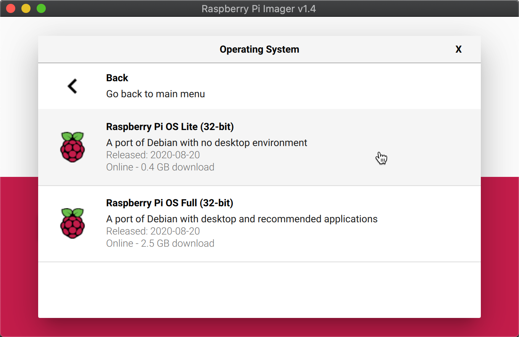The image size is (519, 337).
Task: Click the yellow macOS minimize window button
Action: point(26,8)
